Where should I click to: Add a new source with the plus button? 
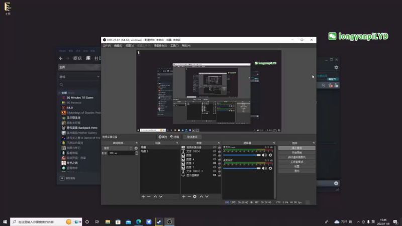tap(183, 196)
